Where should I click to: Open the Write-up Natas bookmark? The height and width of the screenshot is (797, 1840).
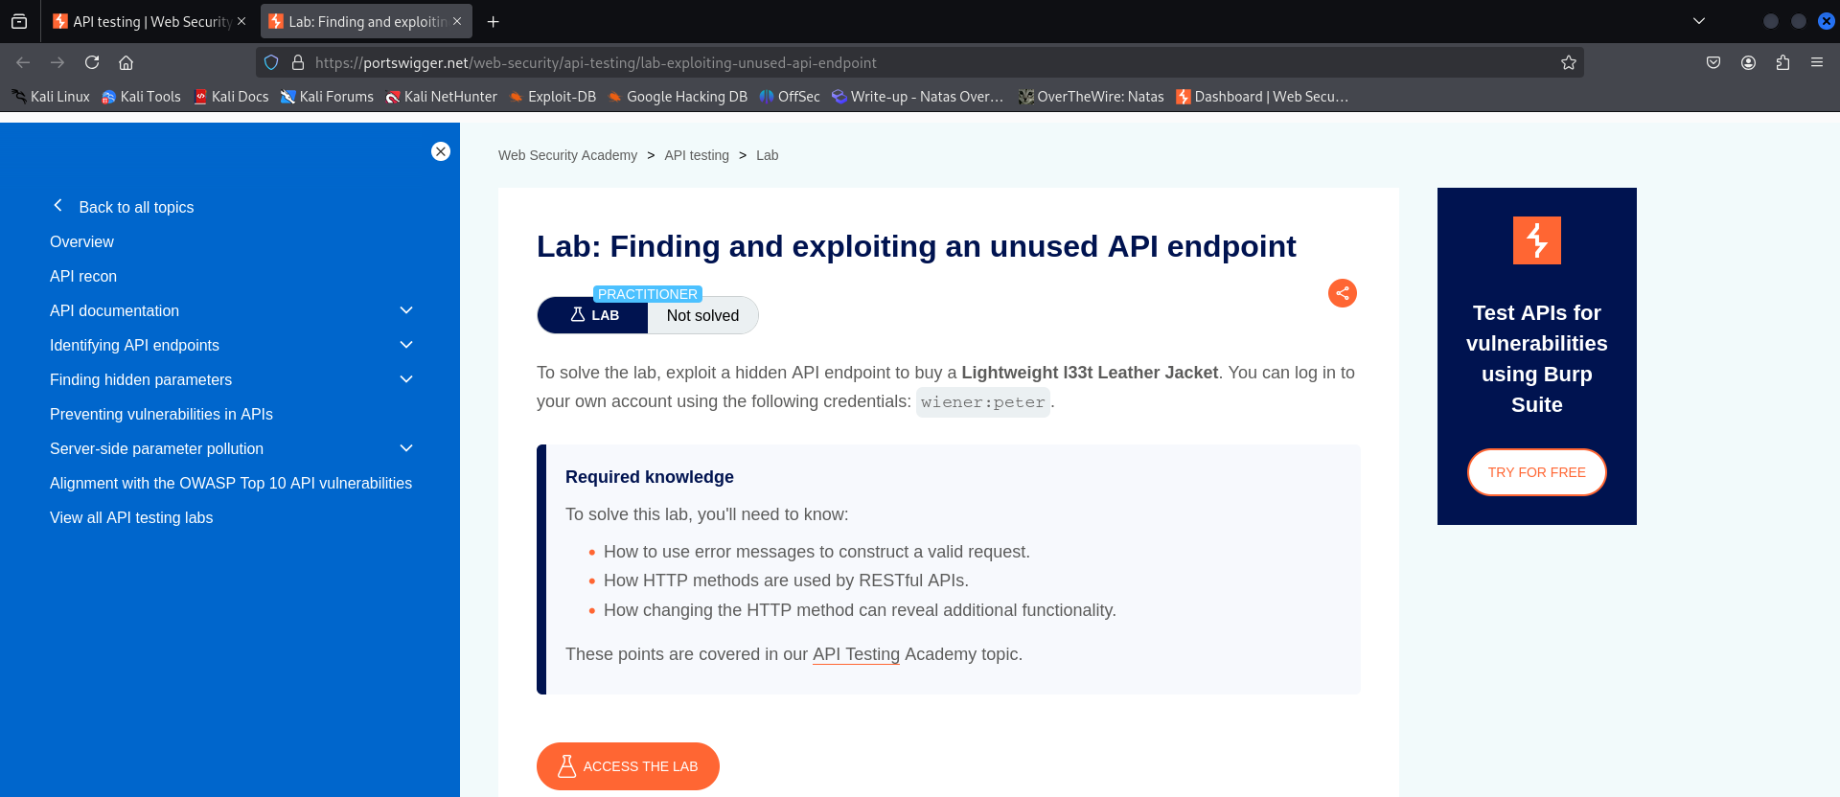click(x=917, y=97)
